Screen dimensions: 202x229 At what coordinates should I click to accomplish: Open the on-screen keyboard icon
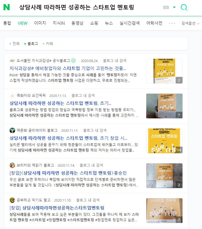tap(166, 7)
